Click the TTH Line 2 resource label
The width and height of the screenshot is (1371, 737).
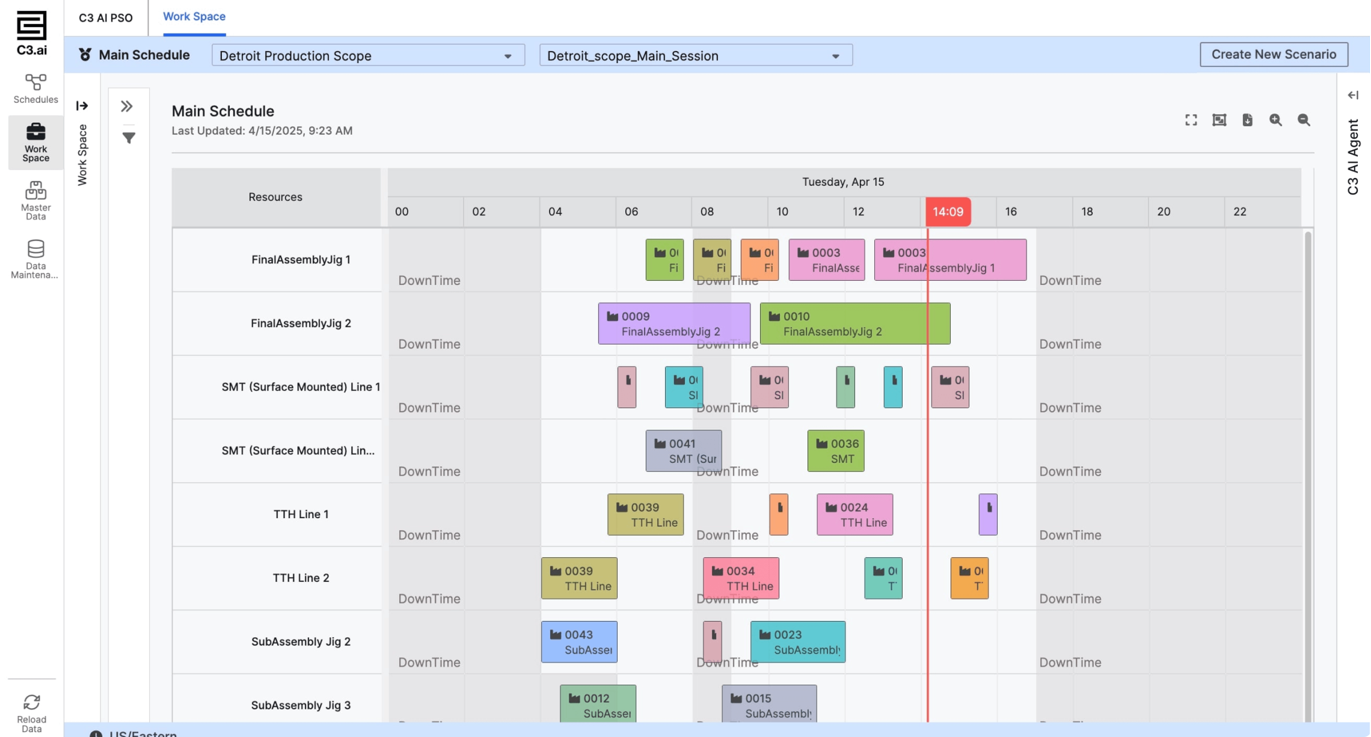pos(301,578)
